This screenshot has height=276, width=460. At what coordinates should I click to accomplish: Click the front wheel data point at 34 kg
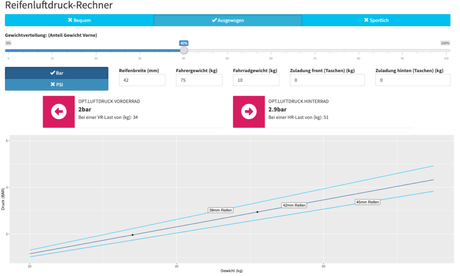(133, 235)
